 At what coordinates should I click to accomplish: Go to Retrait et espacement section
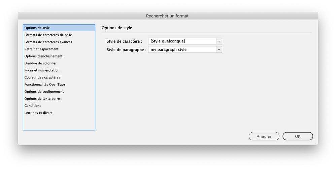tap(41, 49)
